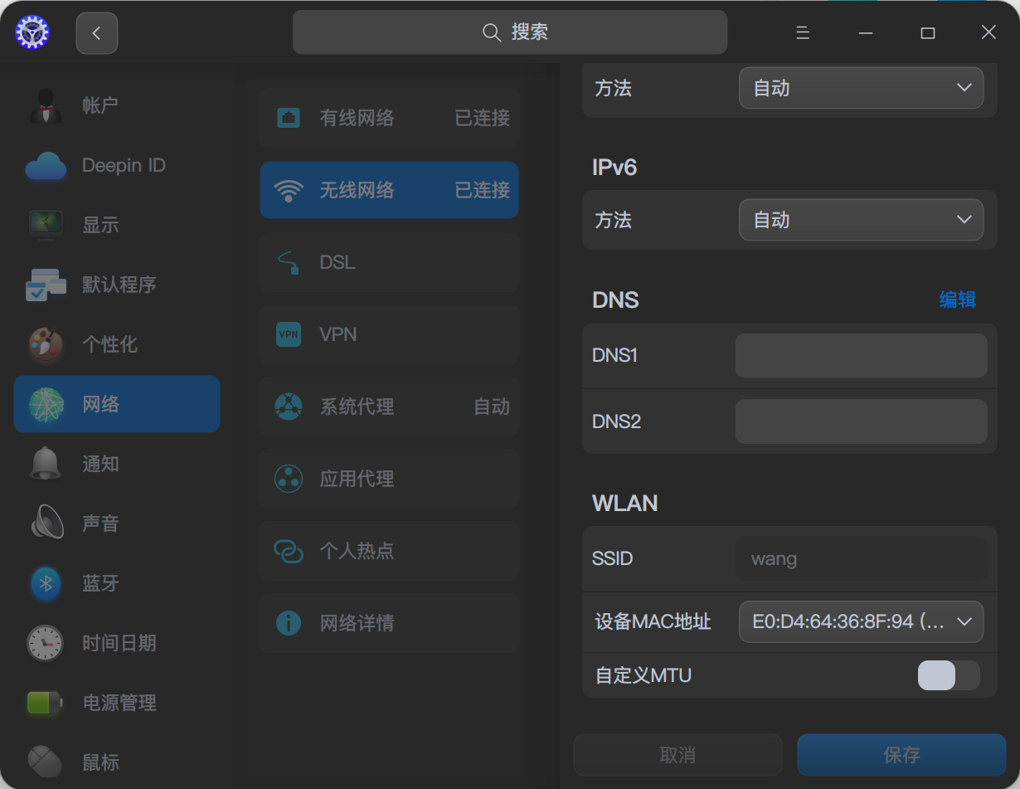
Task: Open 应用代理 settings
Action: [390, 479]
